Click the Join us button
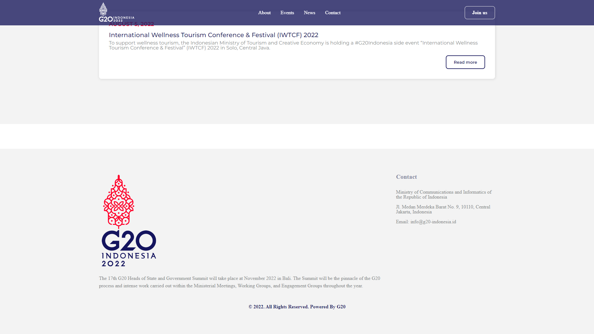This screenshot has width=594, height=334. pyautogui.click(x=480, y=13)
